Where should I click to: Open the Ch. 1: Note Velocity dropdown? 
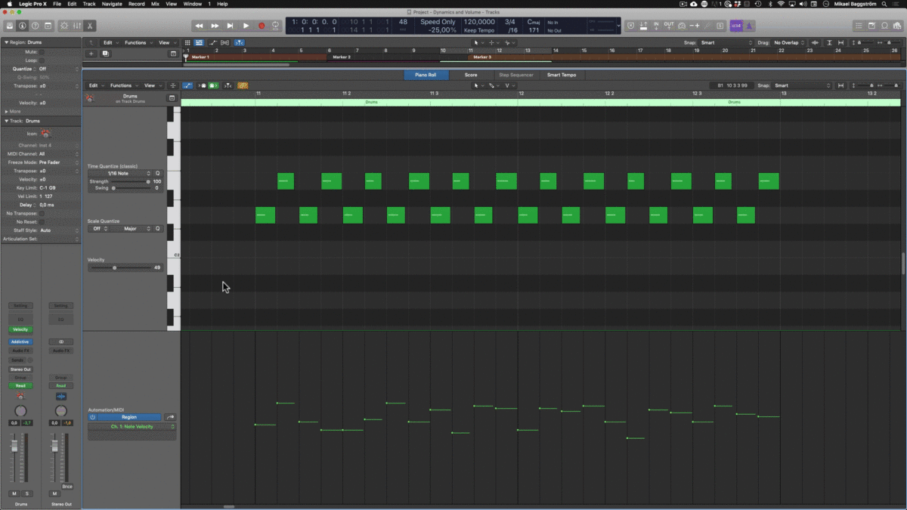132,427
